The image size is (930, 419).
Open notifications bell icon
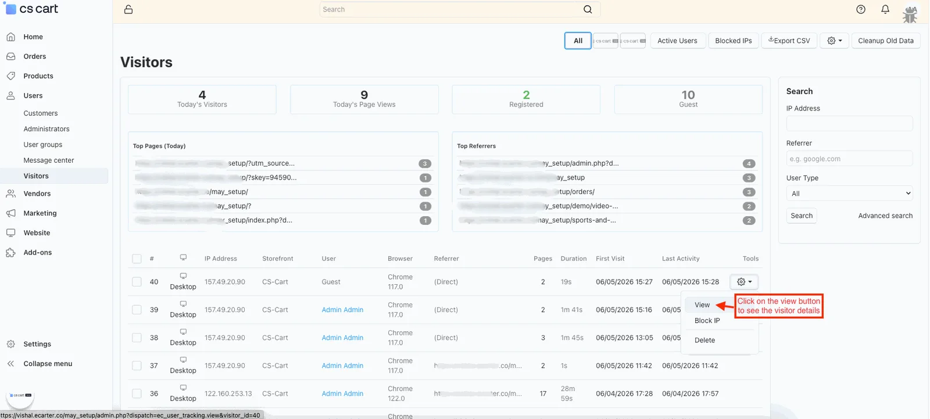885,9
